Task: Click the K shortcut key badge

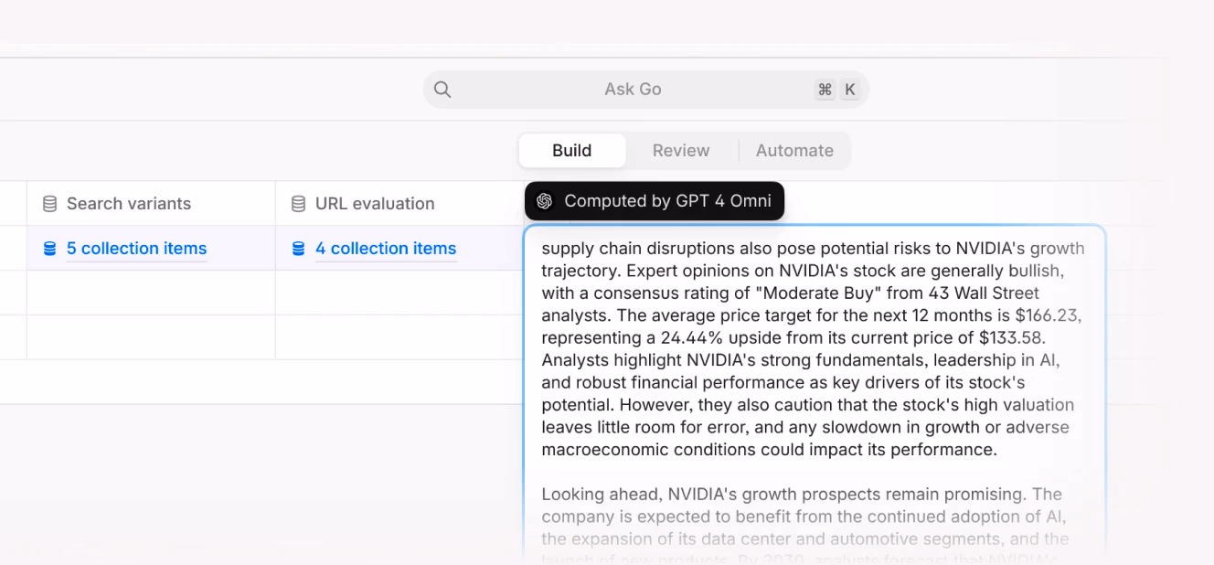Action: (850, 90)
